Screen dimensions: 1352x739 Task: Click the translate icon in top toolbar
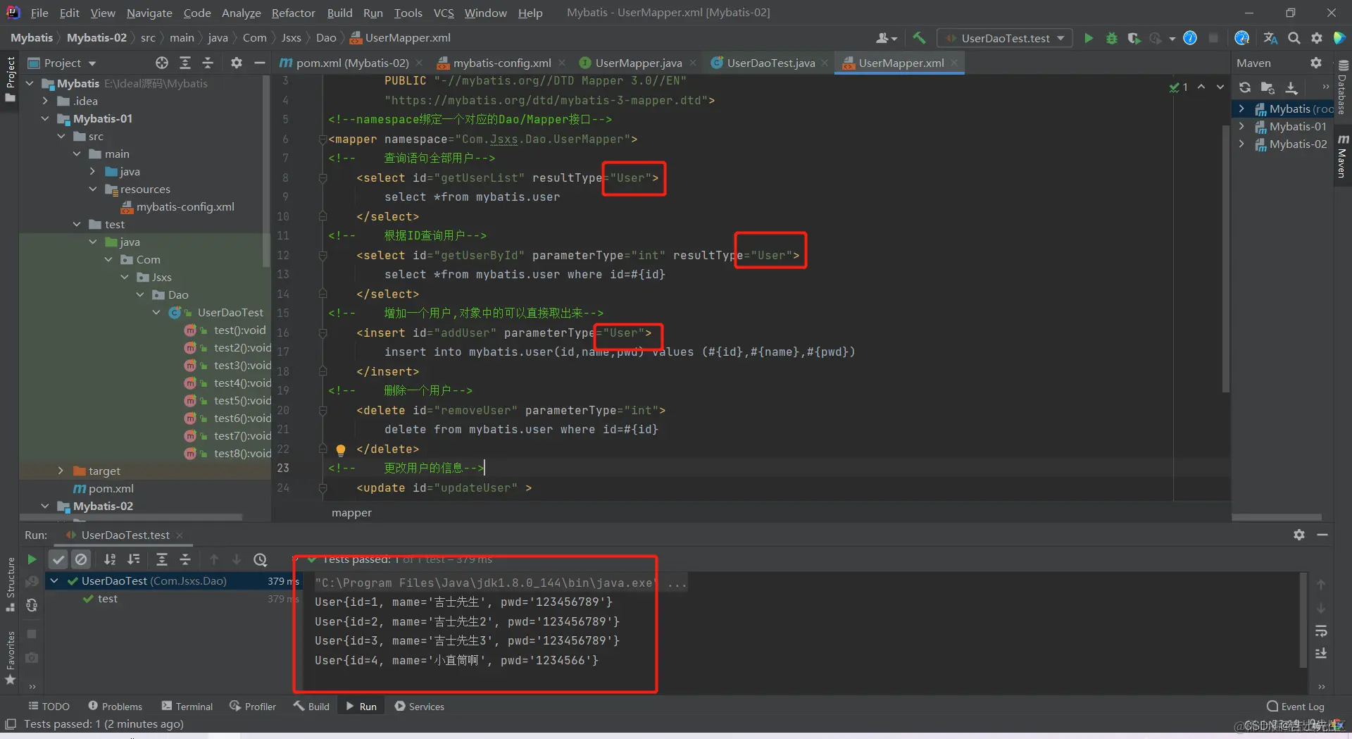tap(1270, 38)
